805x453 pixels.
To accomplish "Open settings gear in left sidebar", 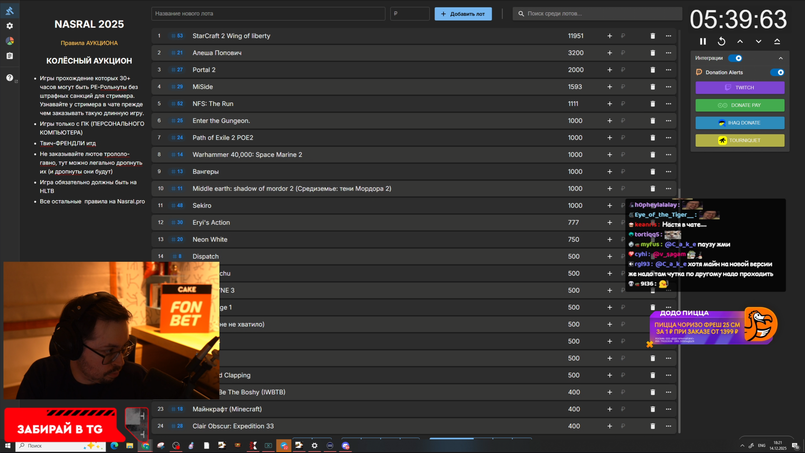I will click(x=10, y=26).
